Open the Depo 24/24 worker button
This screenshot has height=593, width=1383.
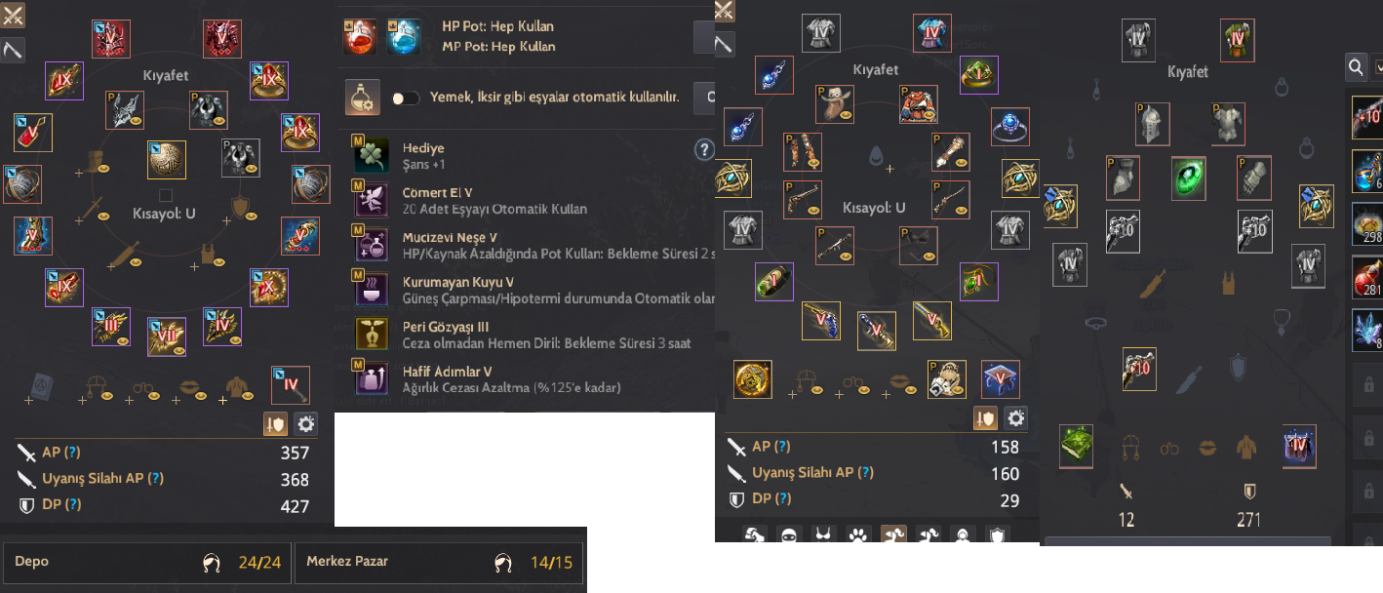click(147, 562)
